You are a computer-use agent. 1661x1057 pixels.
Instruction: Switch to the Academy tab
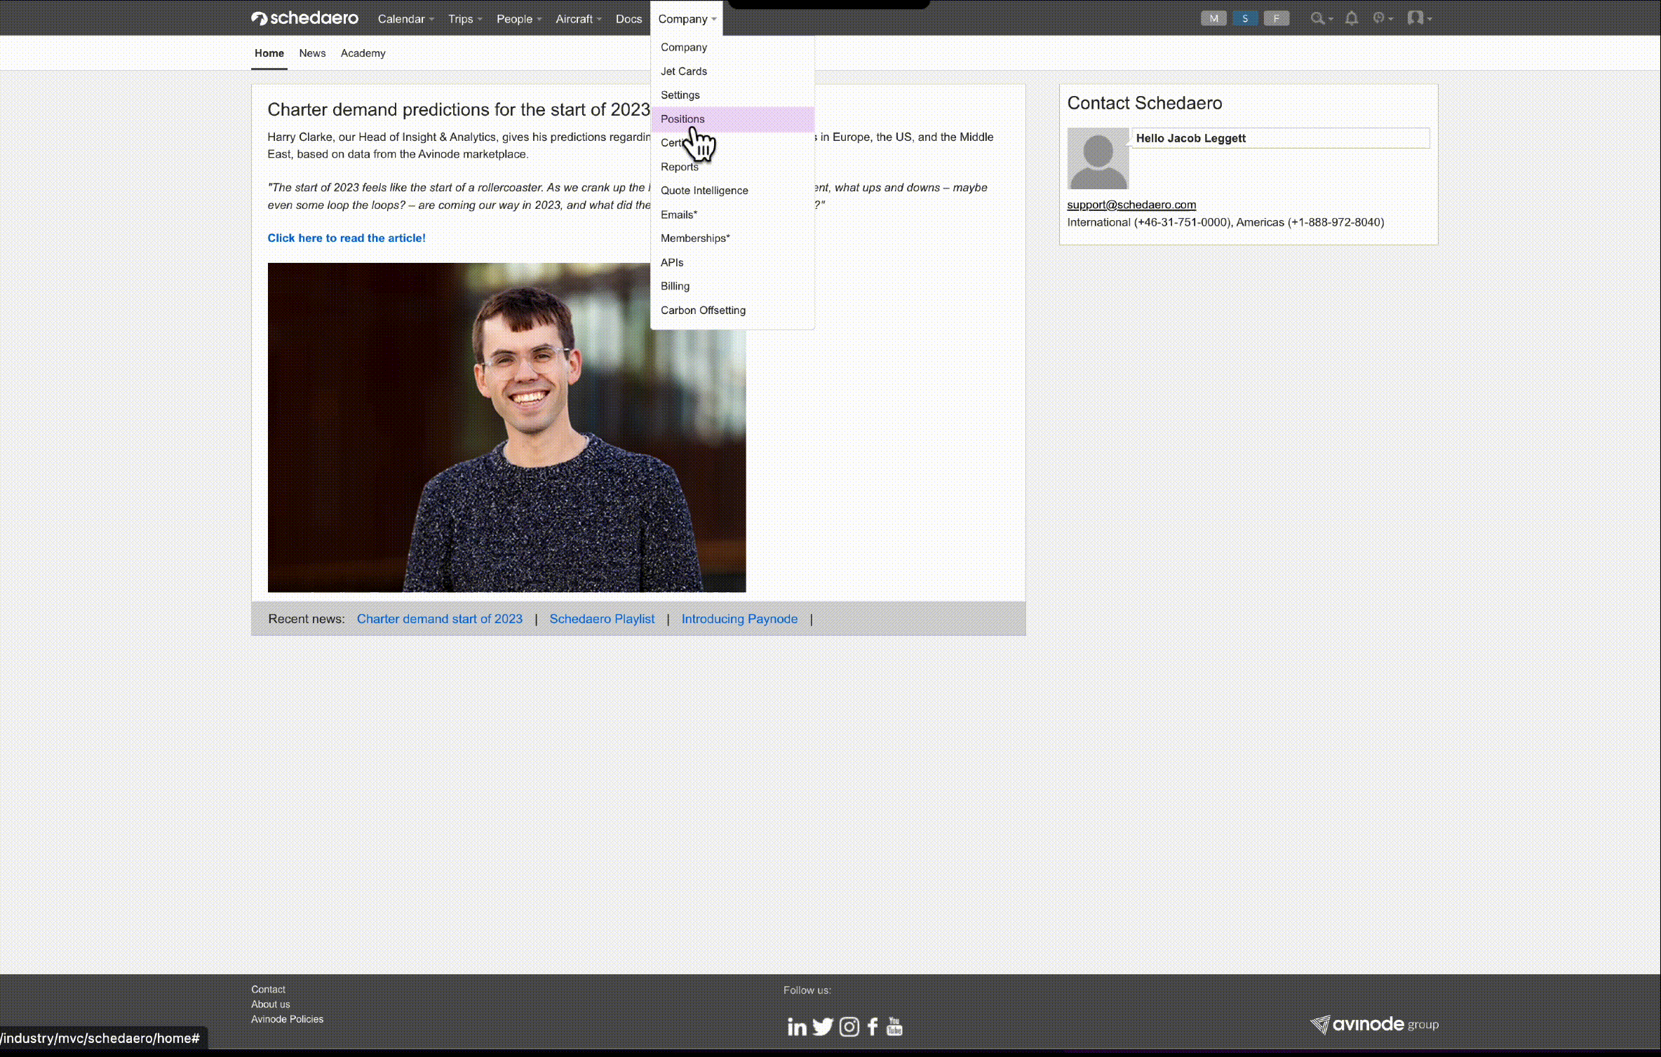(363, 53)
